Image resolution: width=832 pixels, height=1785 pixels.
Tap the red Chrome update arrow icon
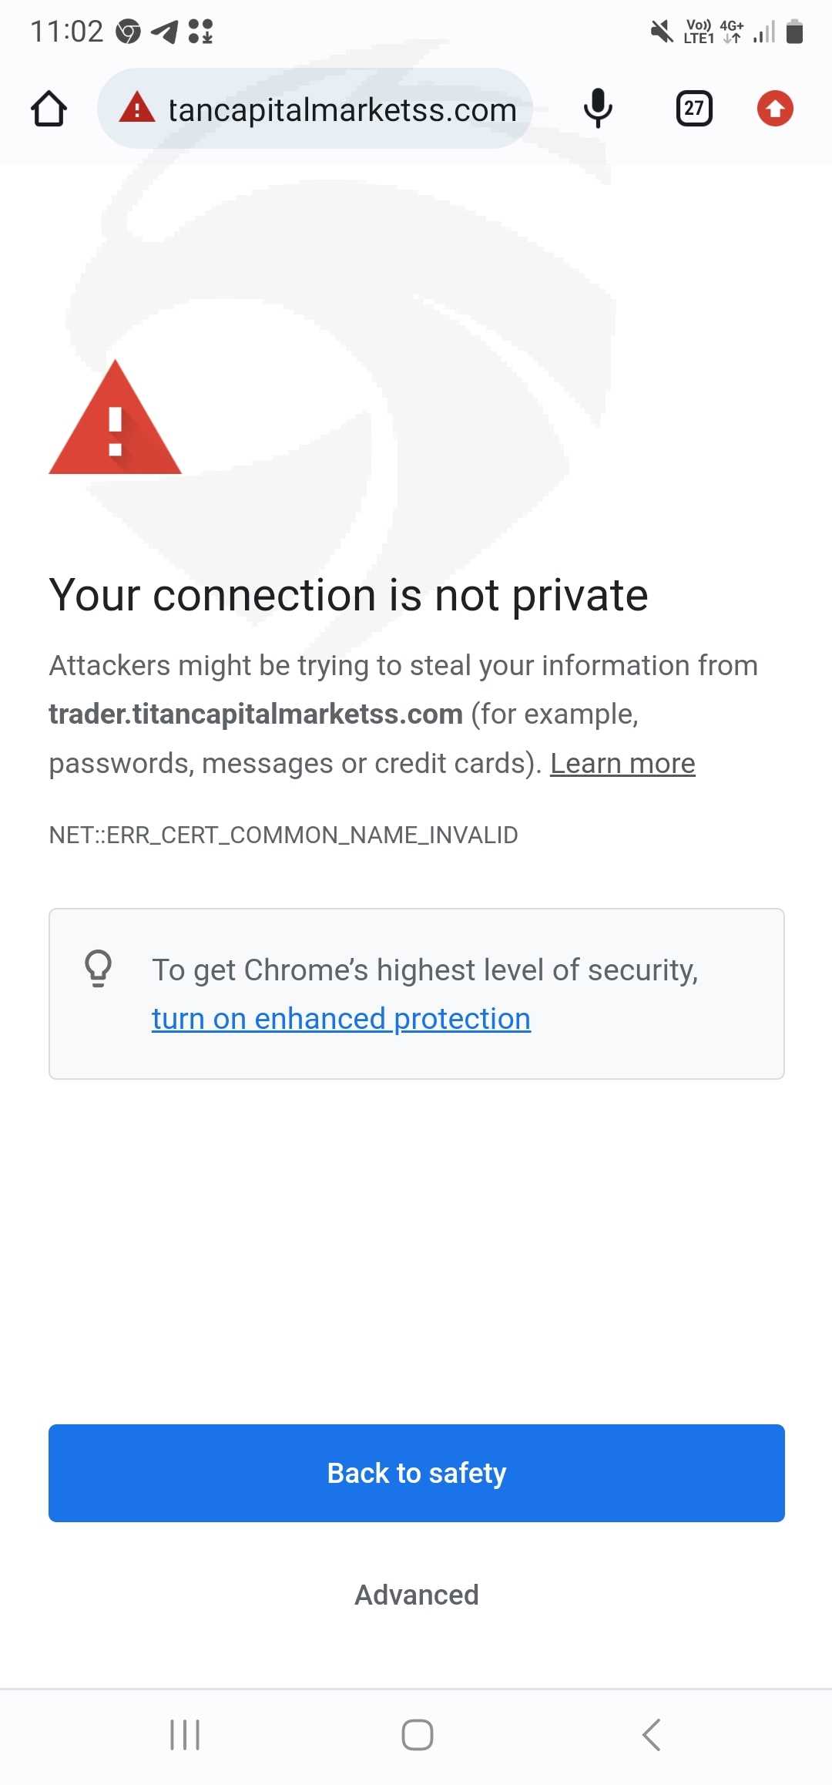click(x=775, y=109)
